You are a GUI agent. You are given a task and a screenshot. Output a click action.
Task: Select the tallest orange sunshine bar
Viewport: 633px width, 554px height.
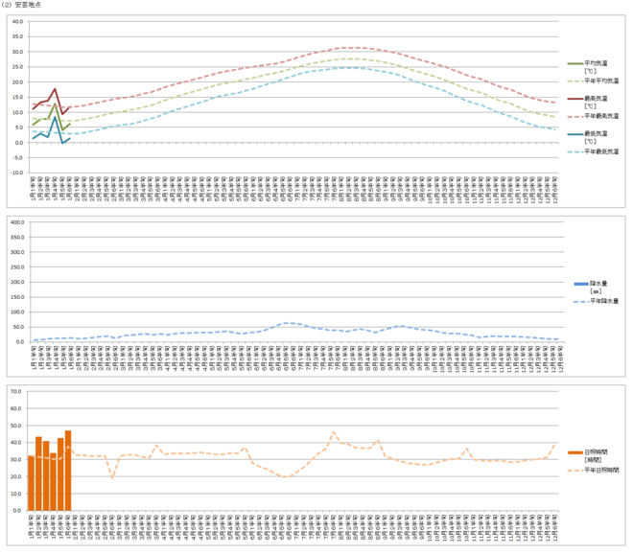click(68, 472)
